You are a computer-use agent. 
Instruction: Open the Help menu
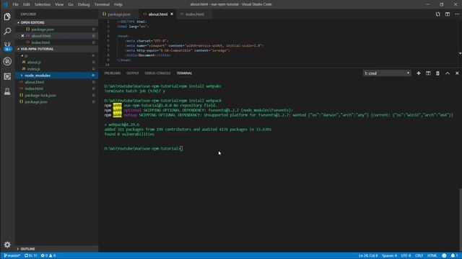[118, 4]
